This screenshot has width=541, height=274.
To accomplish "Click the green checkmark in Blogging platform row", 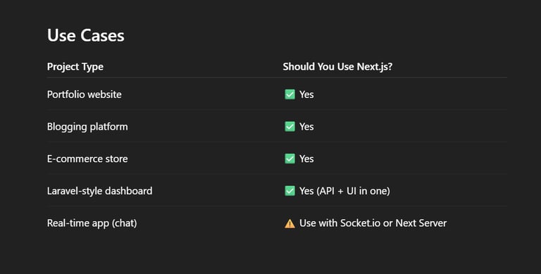I will click(290, 126).
